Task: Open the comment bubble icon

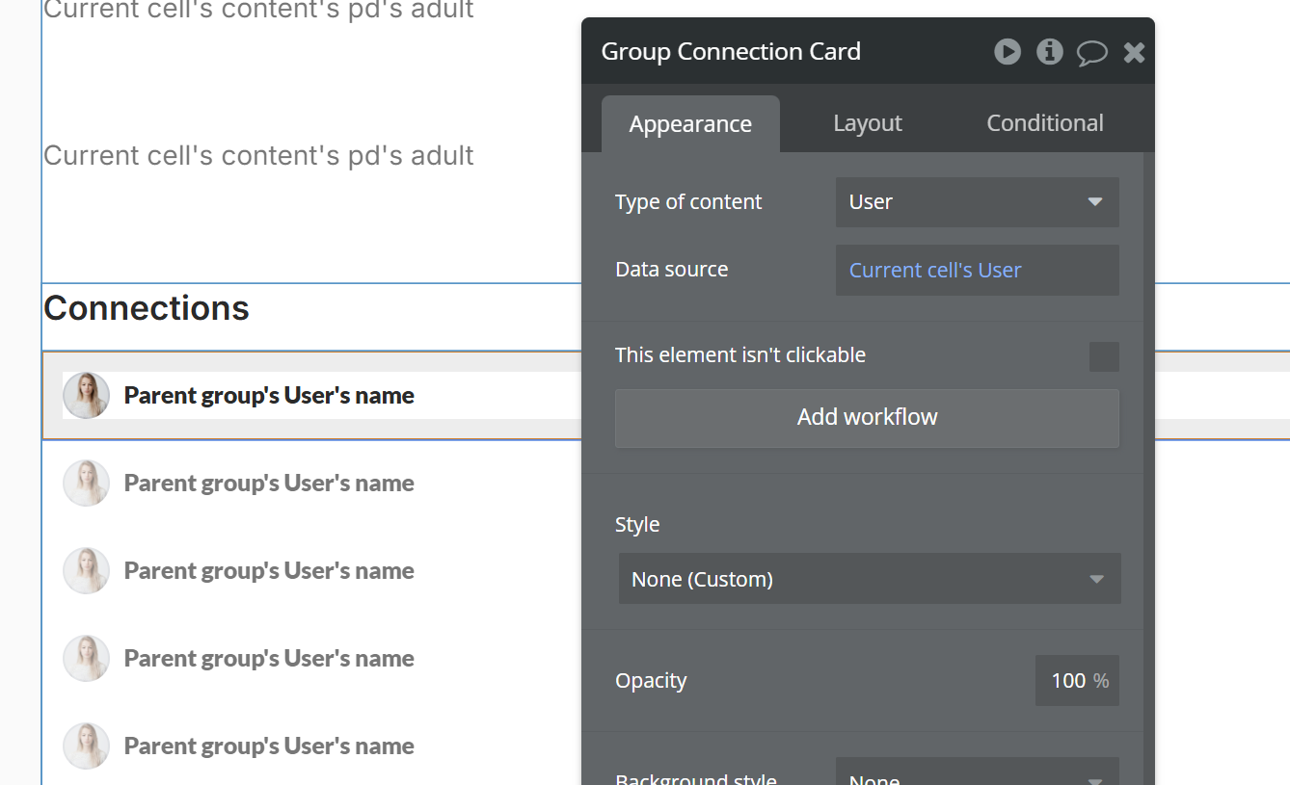Action: pos(1091,53)
